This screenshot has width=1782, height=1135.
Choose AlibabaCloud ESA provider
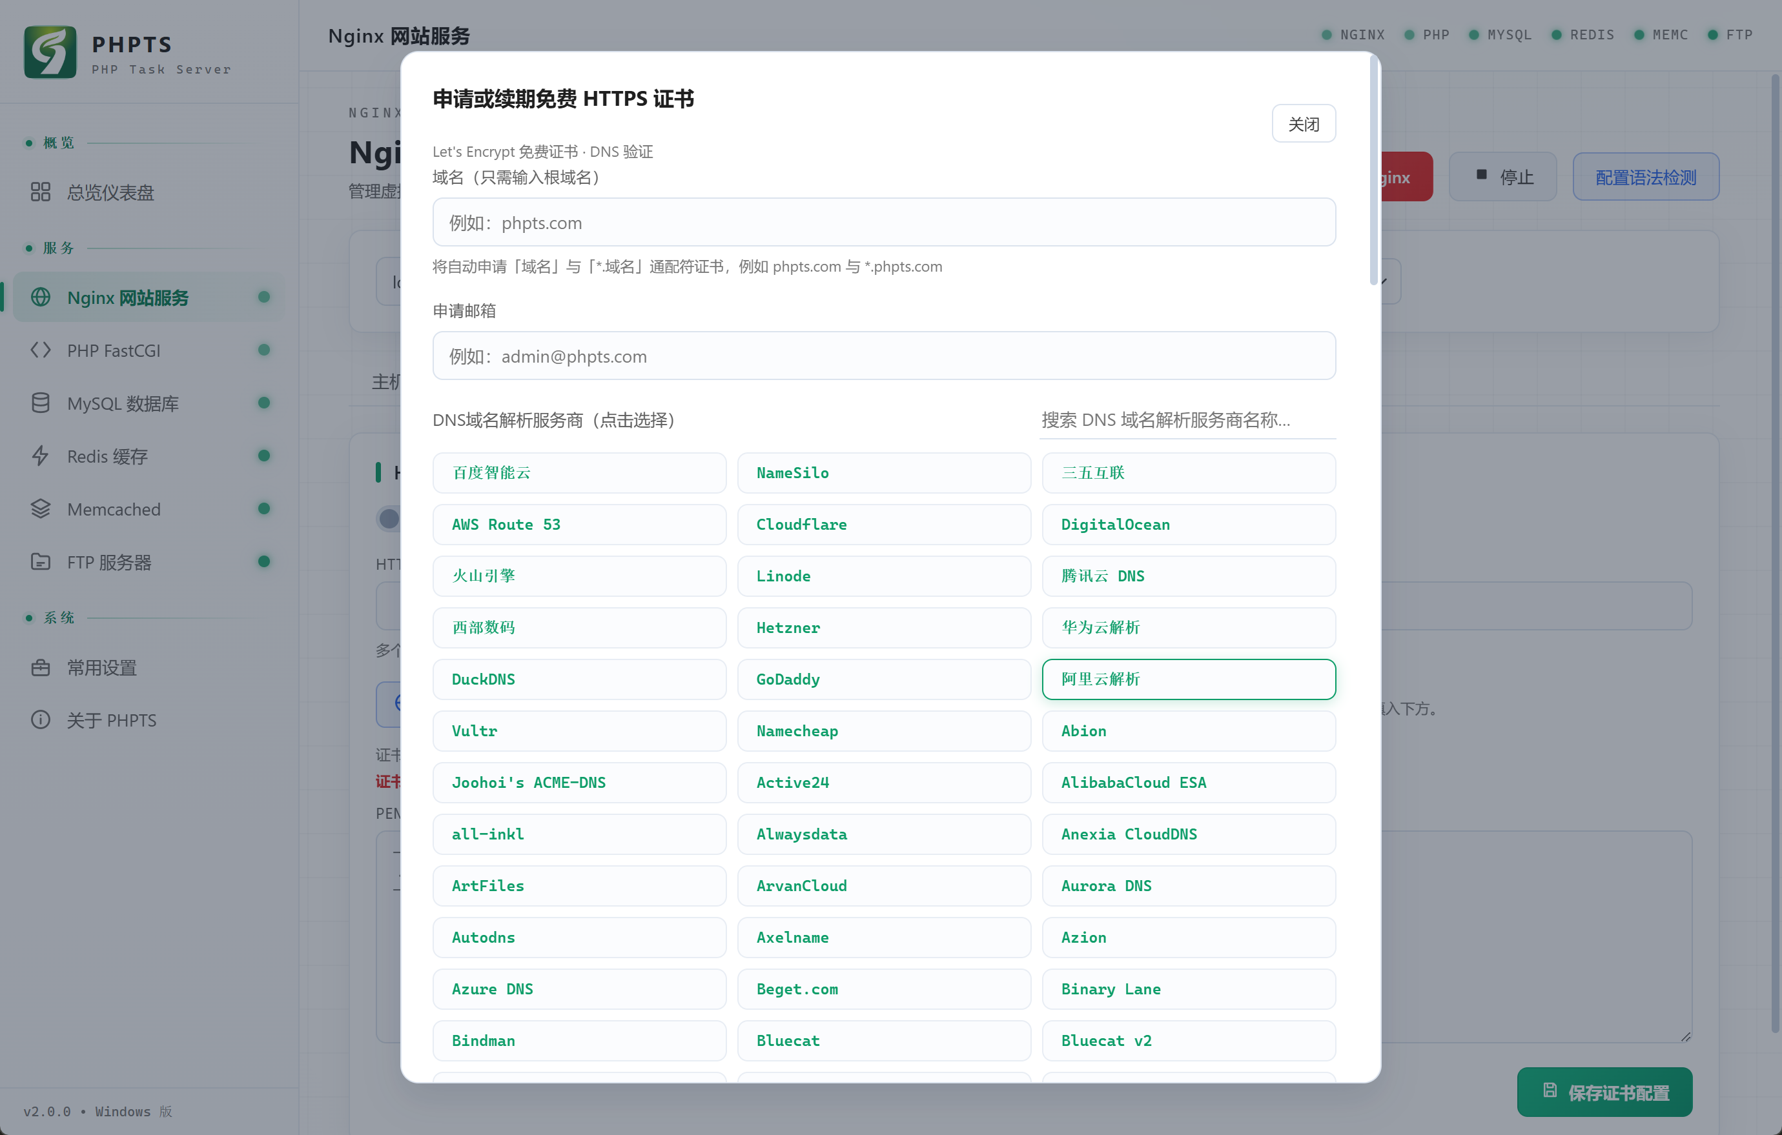[1189, 782]
